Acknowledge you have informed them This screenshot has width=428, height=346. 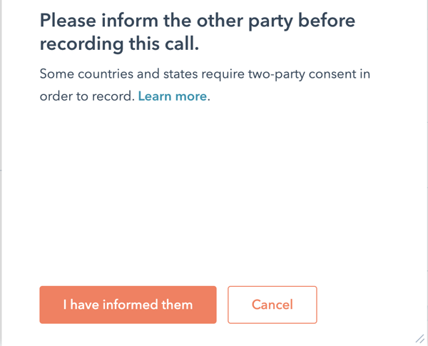pos(128,305)
